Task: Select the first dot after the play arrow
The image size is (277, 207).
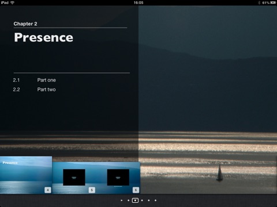Action: pyautogui.click(x=128, y=200)
